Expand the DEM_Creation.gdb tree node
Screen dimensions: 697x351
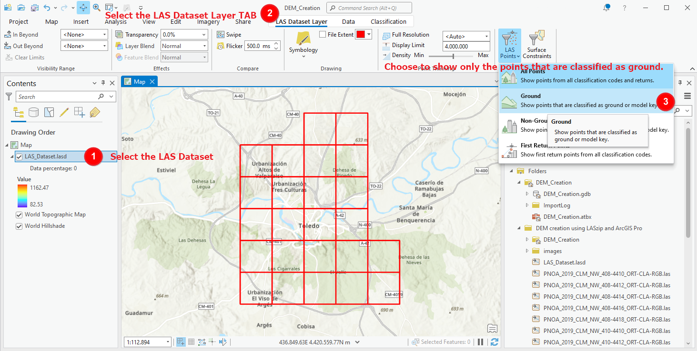click(527, 194)
